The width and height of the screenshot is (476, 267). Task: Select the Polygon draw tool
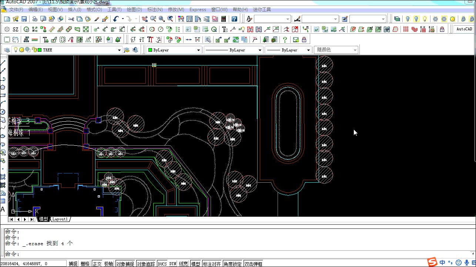tap(3, 87)
